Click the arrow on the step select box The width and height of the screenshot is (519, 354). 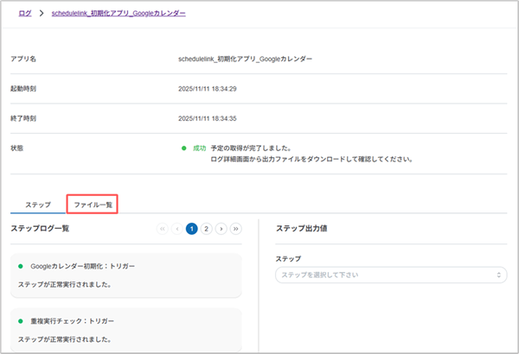499,275
